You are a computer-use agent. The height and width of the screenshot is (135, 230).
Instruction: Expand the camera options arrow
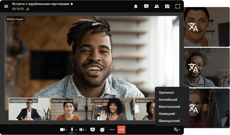66,130
